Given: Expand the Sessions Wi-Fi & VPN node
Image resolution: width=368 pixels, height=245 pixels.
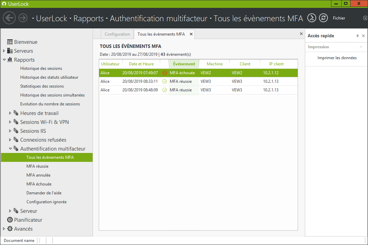Looking at the screenshot, I should point(10,122).
